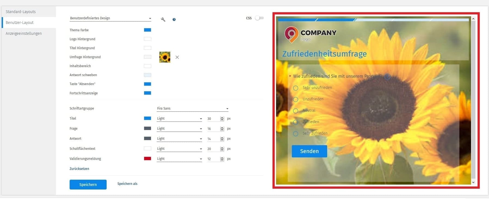The height and width of the screenshot is (199, 489).
Task: Open the Logo Hintergrund color swatch
Action: 147,39
